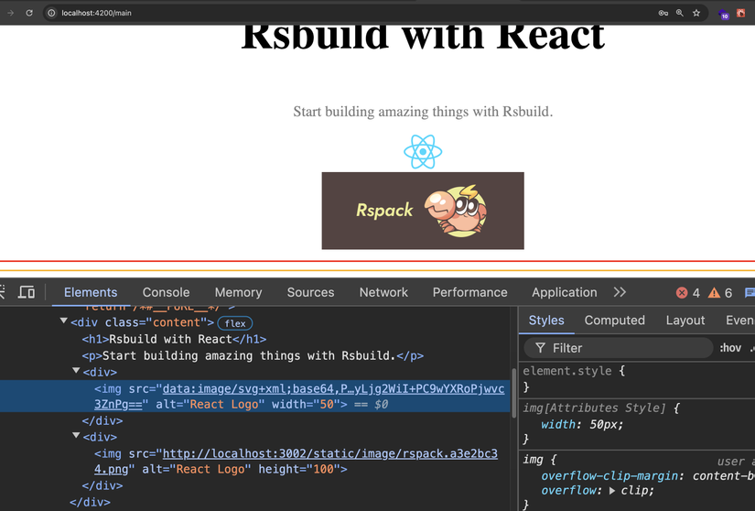Click the orange warning count icon
Screen dimensions: 755x511
click(714, 293)
